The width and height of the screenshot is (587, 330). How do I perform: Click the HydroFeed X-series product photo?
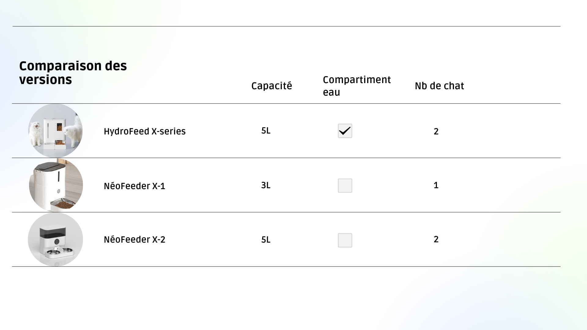coord(55,131)
